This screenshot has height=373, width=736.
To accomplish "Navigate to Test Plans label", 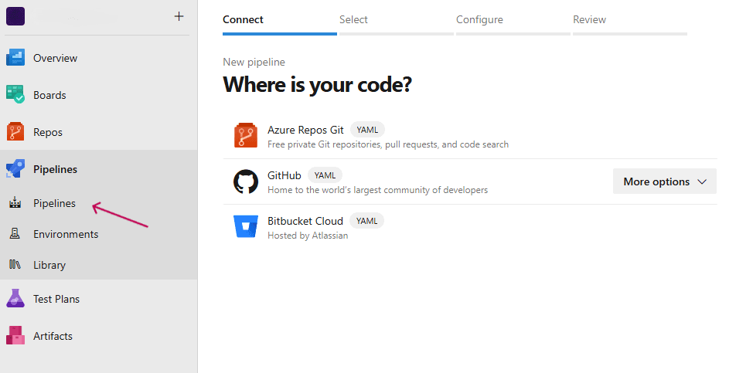I will (56, 299).
